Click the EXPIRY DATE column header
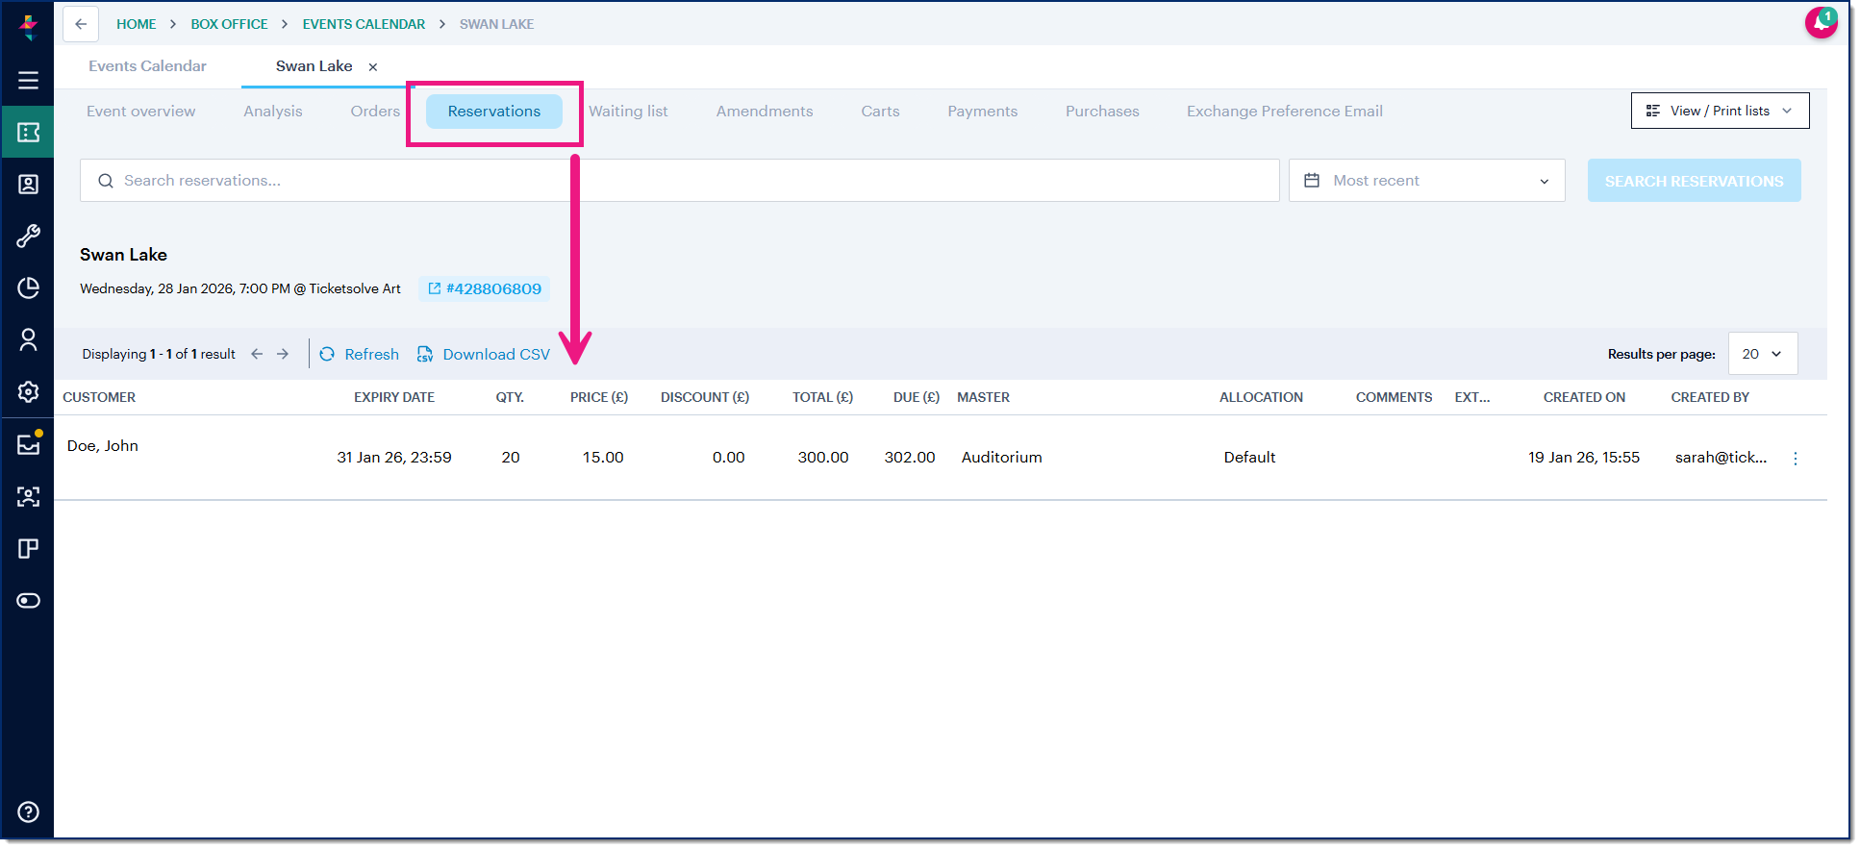 pos(394,397)
